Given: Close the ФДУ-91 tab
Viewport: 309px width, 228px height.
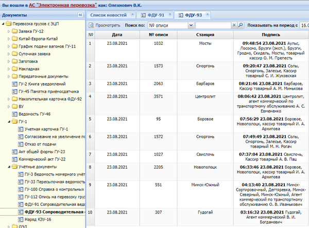Looking at the screenshot, I should coord(170,14).
